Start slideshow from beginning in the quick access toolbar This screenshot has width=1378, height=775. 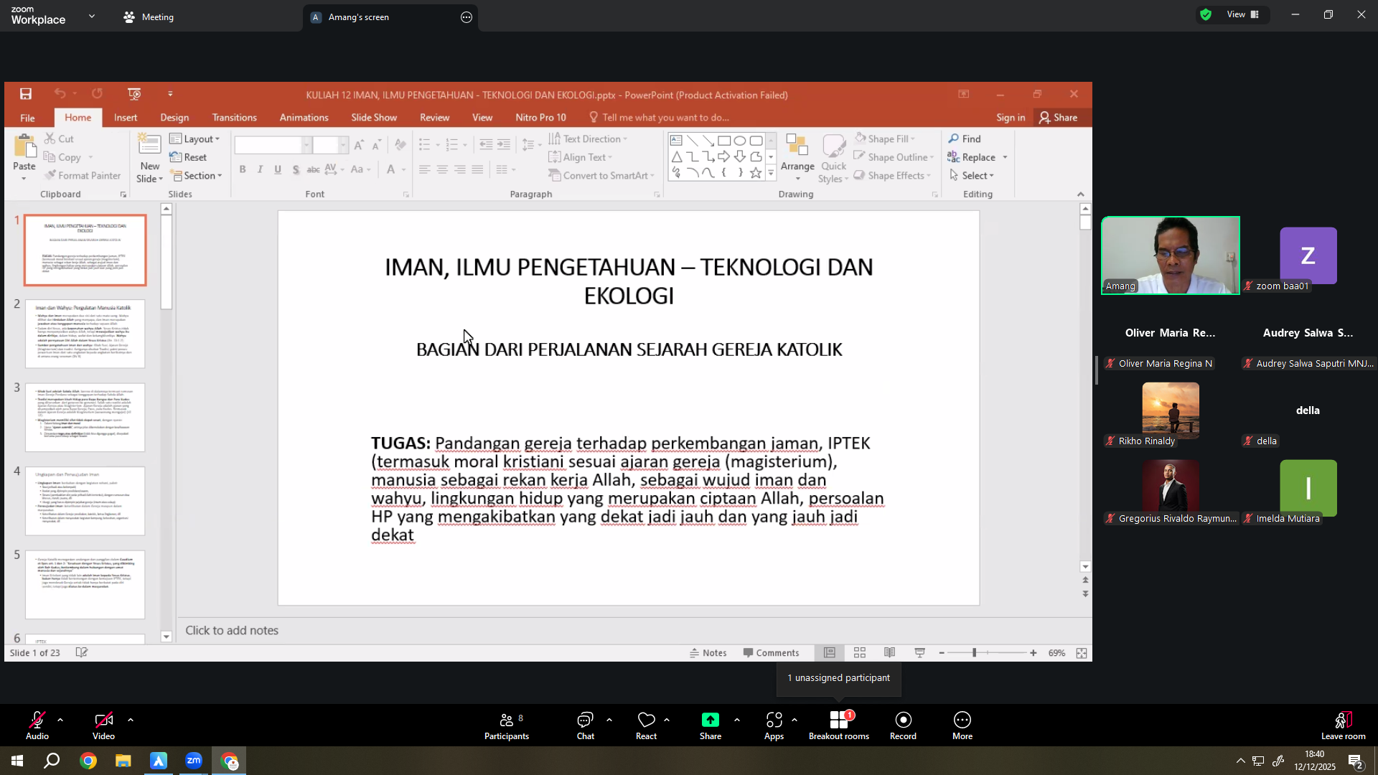click(x=134, y=94)
